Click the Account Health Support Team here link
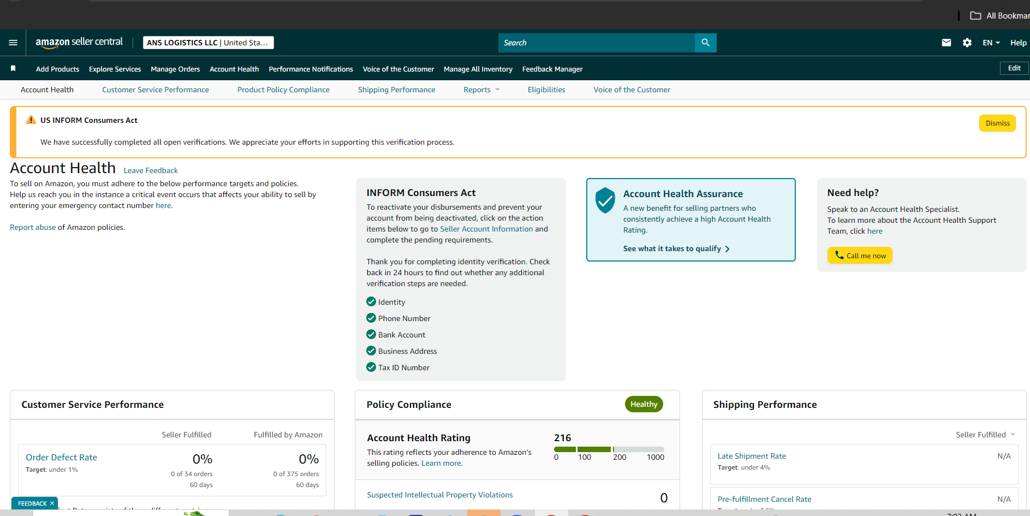This screenshot has width=1030, height=516. pos(874,231)
